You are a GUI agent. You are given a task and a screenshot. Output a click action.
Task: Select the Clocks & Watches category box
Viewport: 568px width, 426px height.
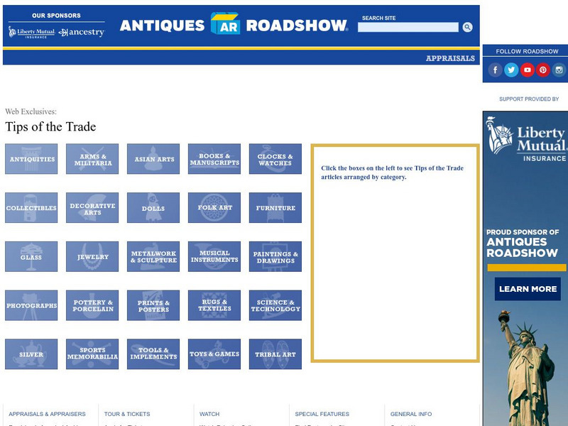point(275,158)
